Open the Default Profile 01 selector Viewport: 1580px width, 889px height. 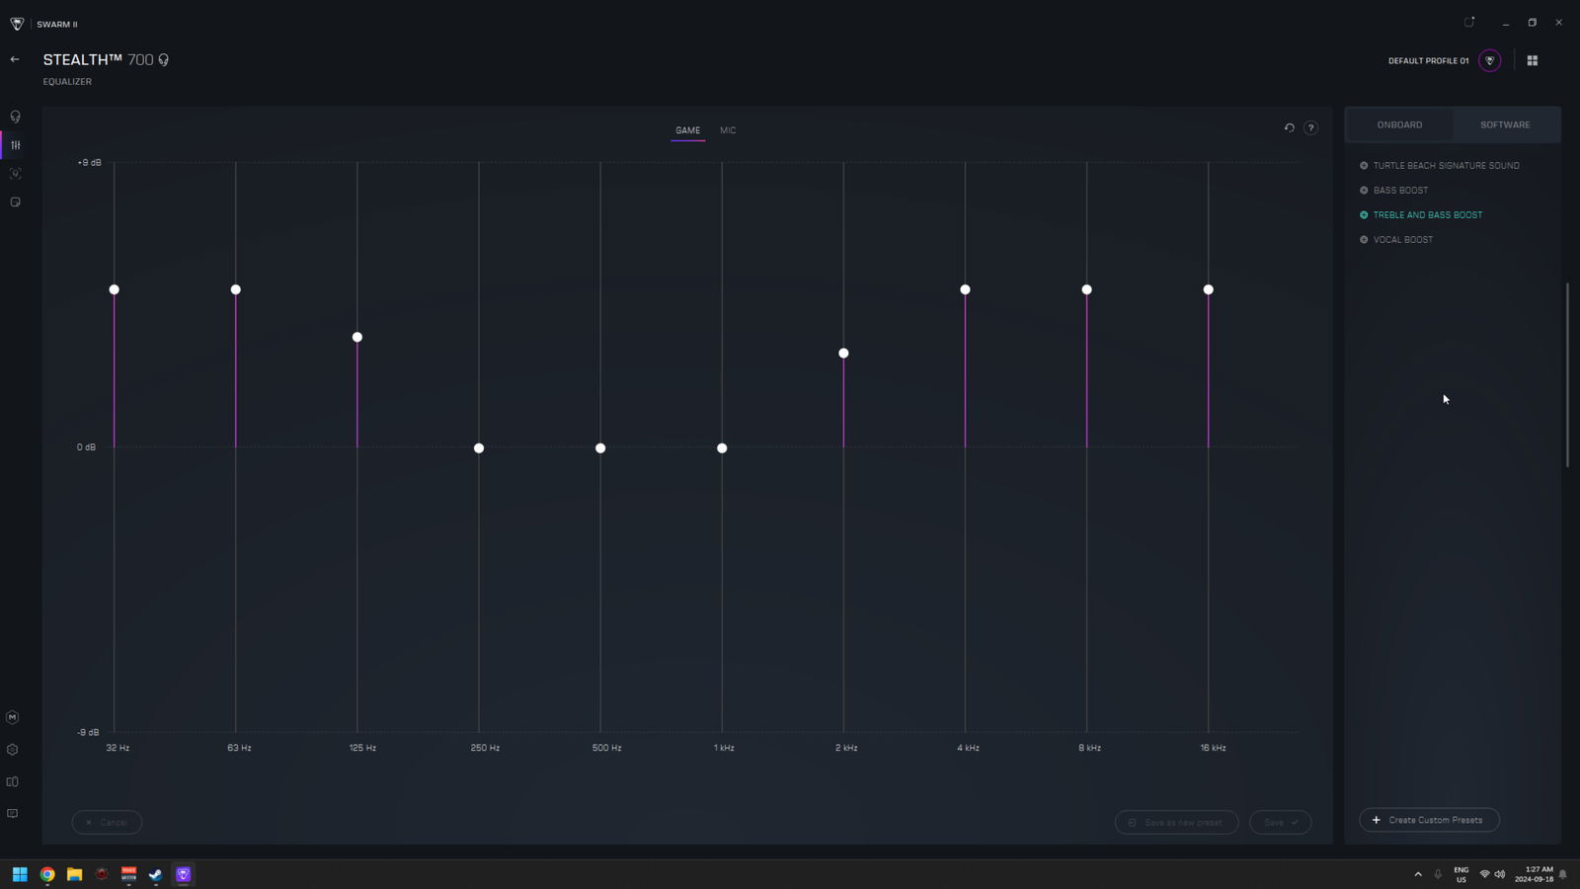(x=1489, y=60)
